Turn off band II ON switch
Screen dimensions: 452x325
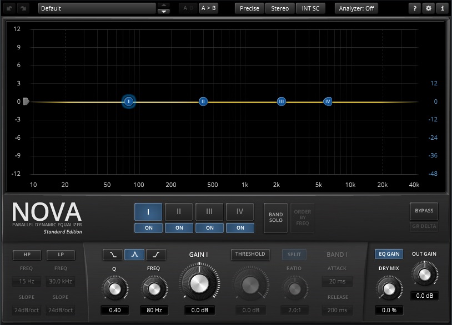[x=179, y=228]
